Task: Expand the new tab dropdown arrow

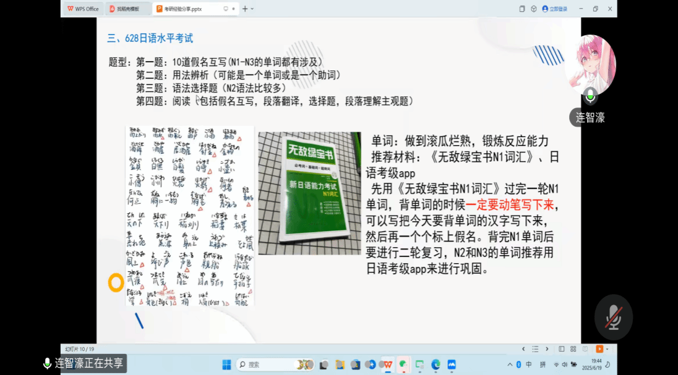Action: [252, 9]
